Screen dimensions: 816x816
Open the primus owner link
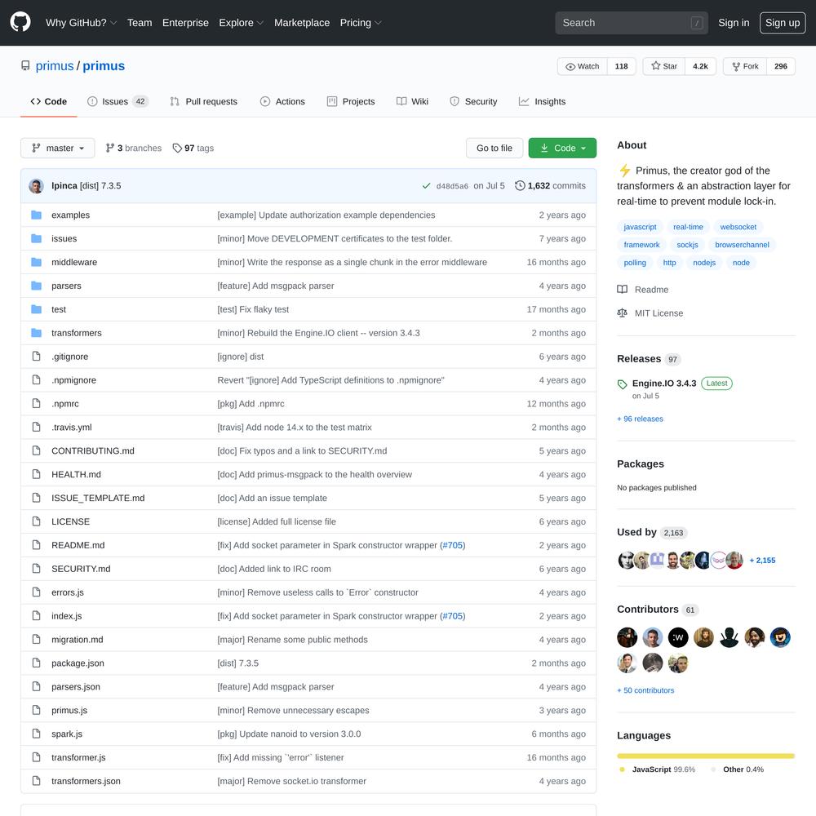pos(55,66)
